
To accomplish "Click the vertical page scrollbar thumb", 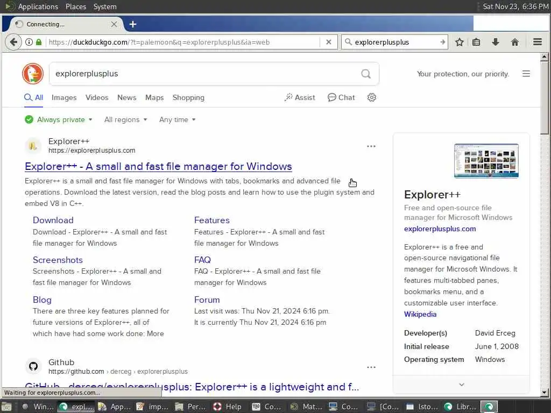I will (545, 98).
